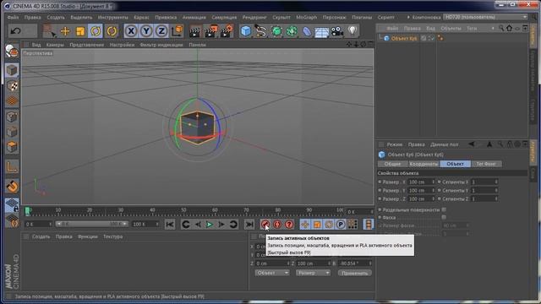
Task: Add a camera object
Action: (x=336, y=31)
